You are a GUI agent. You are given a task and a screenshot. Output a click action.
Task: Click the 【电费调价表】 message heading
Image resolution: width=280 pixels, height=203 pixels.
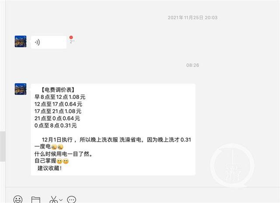pyautogui.click(x=58, y=90)
